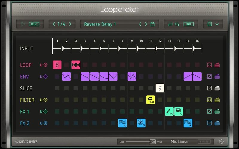Randomize the ENV row with dice
Viewport: 239px width, 149px height.
[x=209, y=77]
